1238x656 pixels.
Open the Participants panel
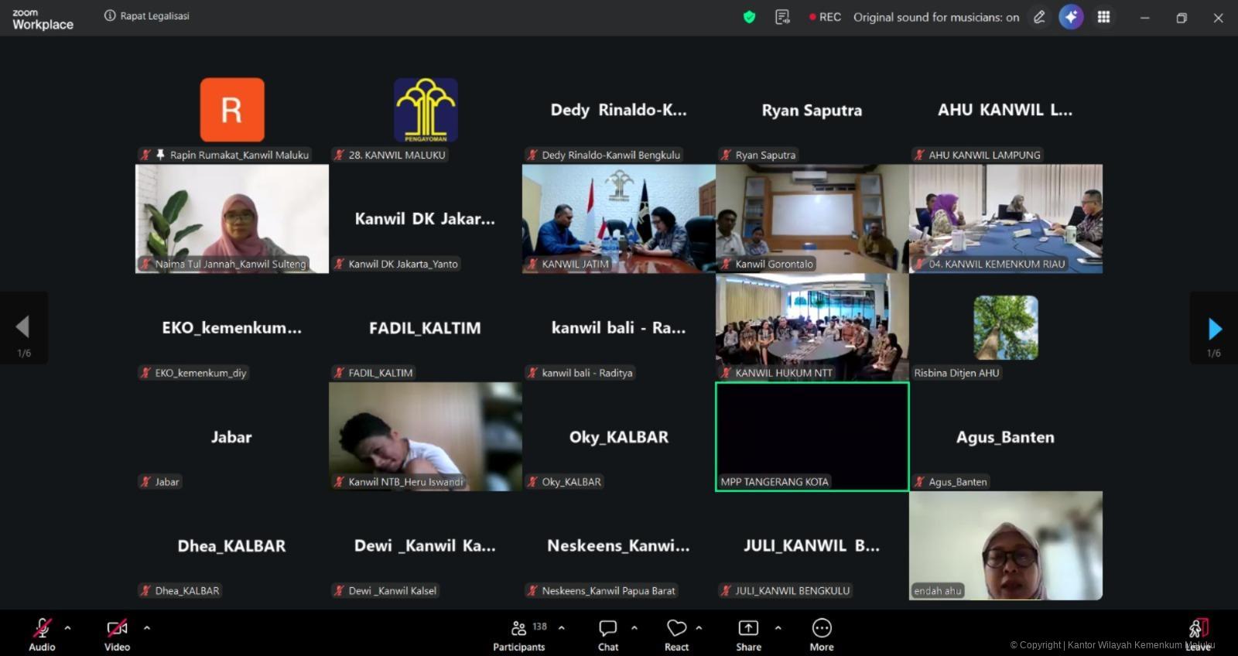pyautogui.click(x=518, y=635)
